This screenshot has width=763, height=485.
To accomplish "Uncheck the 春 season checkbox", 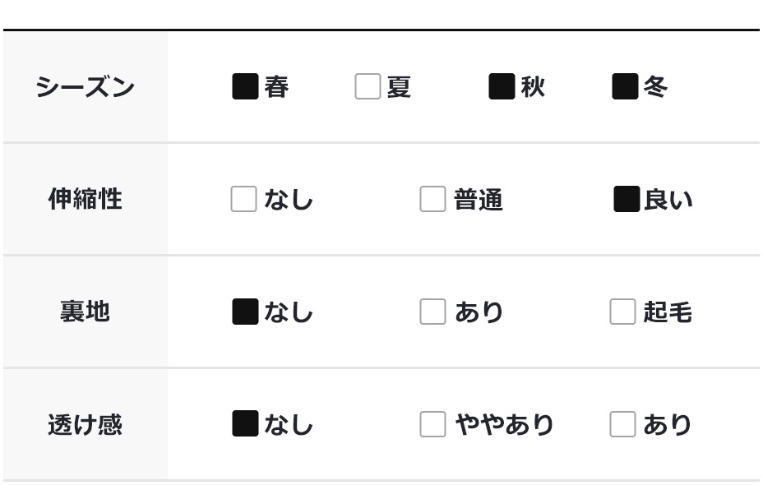I will point(245,86).
